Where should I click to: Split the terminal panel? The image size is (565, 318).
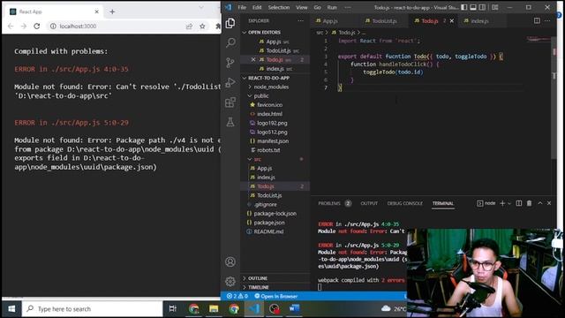(x=519, y=203)
